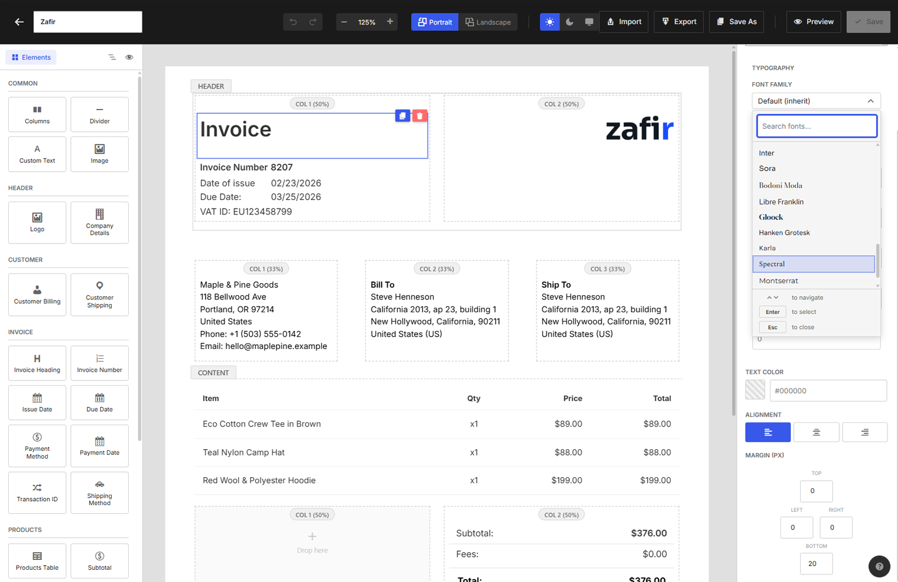Add the Invoice Number element
The height and width of the screenshot is (582, 898).
(x=100, y=363)
